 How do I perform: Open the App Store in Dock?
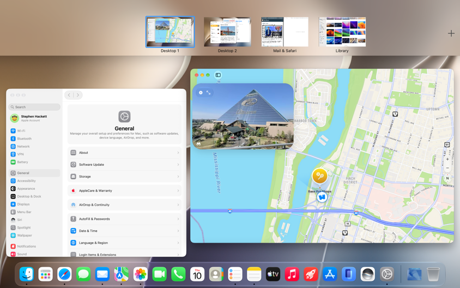pyautogui.click(x=330, y=274)
